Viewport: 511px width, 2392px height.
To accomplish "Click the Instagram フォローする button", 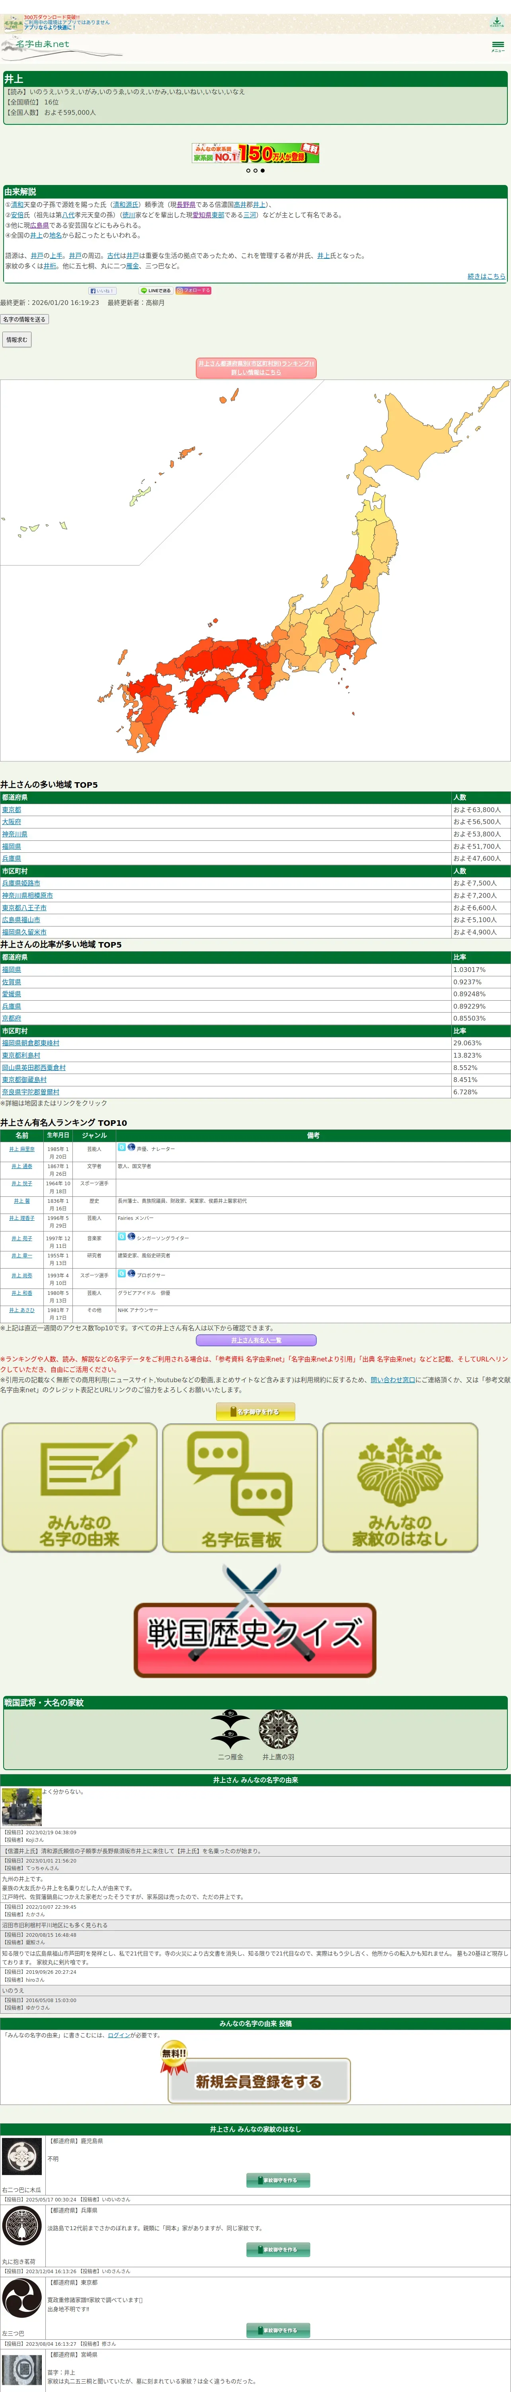I will click(194, 291).
